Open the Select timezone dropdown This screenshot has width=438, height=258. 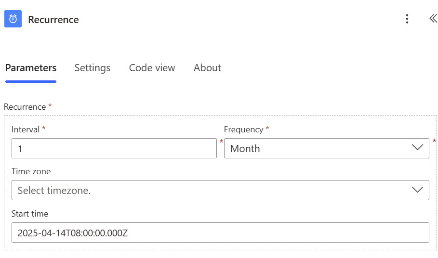[220, 190]
